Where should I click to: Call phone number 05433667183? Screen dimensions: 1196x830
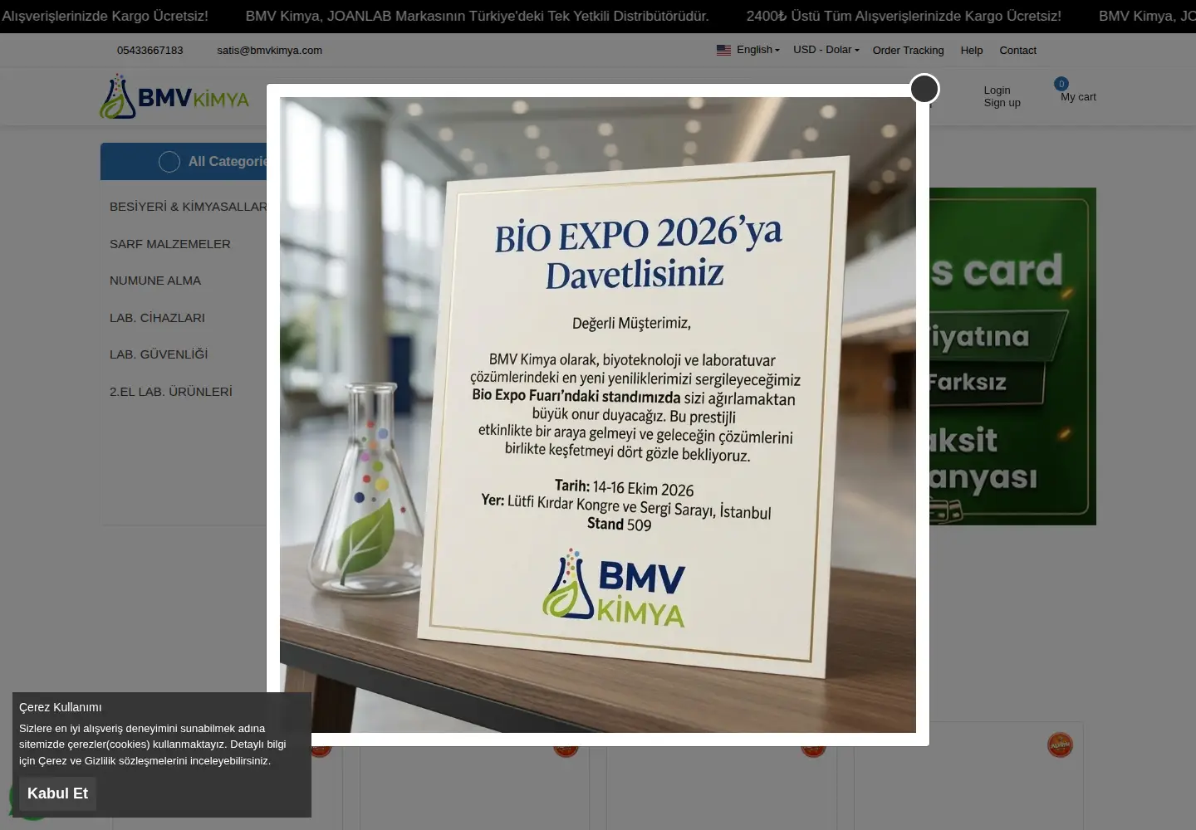(x=149, y=51)
